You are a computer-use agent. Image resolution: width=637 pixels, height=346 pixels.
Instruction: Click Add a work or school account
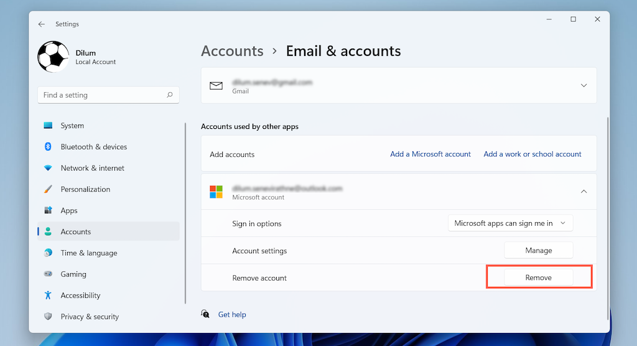[532, 154]
